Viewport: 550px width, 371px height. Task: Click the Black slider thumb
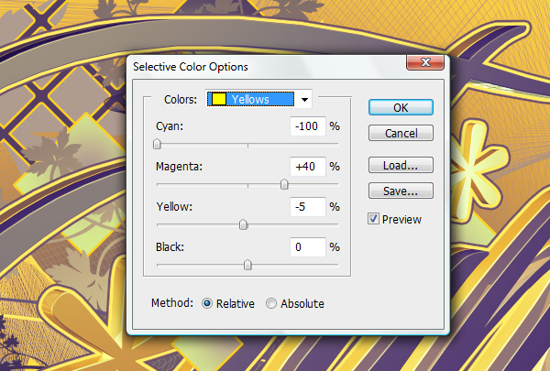247,265
